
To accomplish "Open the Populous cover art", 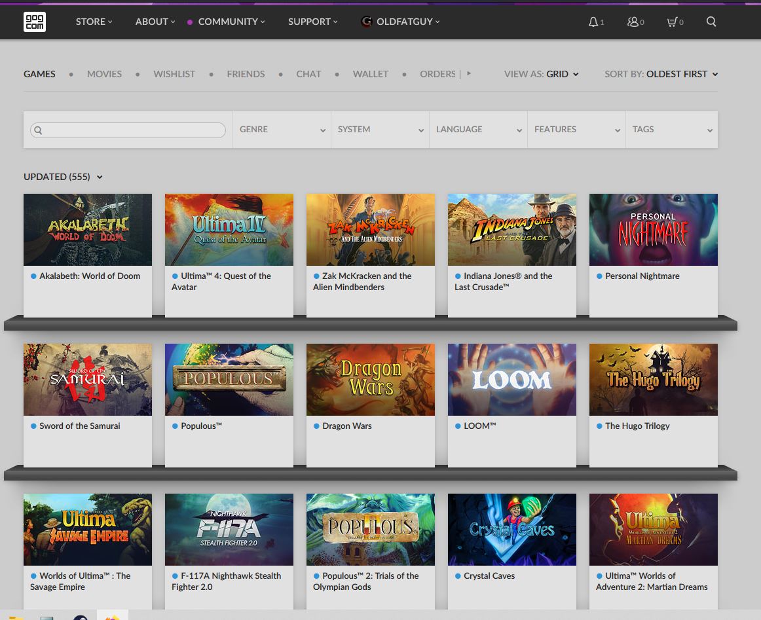I will (229, 380).
